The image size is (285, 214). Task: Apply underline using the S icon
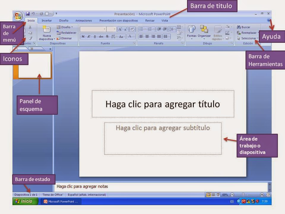point(95,37)
